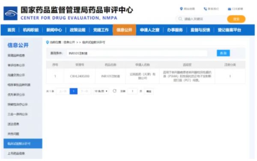Image resolution: width=257 pixels, height=161 pixels.
Task: Open the 10条/页 page size dropdown
Action: click(101, 91)
